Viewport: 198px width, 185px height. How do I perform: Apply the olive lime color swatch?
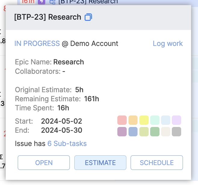(x=144, y=131)
